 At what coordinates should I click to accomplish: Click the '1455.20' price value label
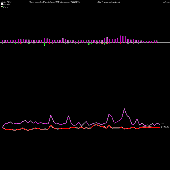pos(165,127)
